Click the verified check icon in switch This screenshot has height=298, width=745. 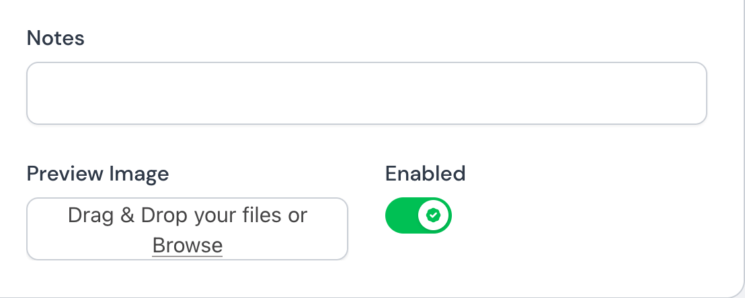434,215
